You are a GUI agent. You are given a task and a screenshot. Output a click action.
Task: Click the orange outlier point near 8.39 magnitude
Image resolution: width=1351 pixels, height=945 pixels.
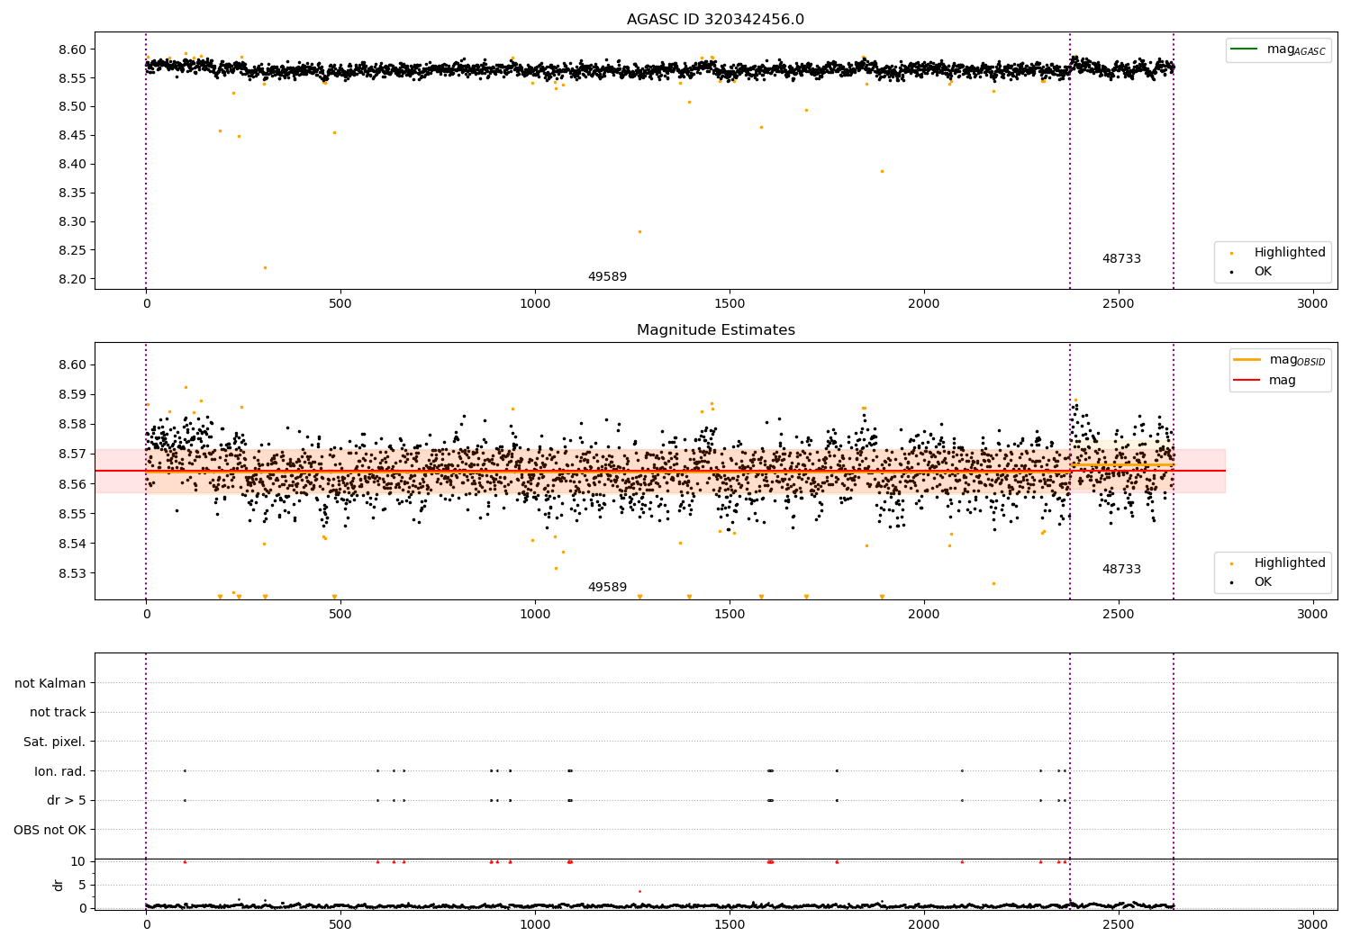(882, 171)
